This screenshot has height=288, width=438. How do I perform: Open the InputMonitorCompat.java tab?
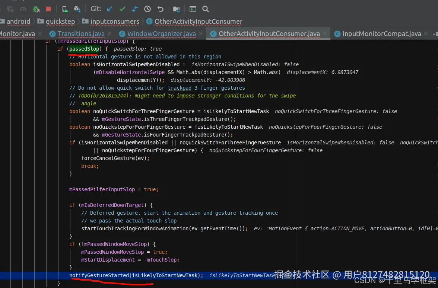click(381, 34)
